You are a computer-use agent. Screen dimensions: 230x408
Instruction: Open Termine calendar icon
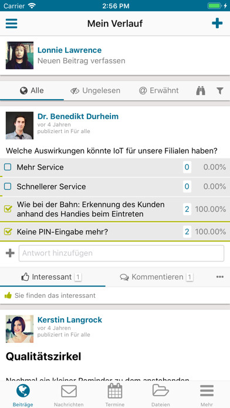pos(115,390)
